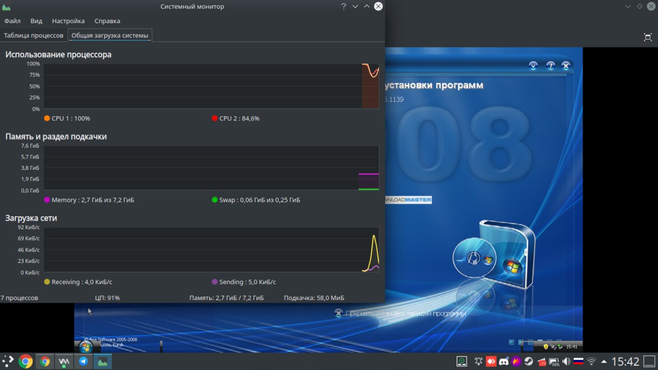The width and height of the screenshot is (658, 370).
Task: Click the Memory magenta legend dot
Action: coord(47,200)
